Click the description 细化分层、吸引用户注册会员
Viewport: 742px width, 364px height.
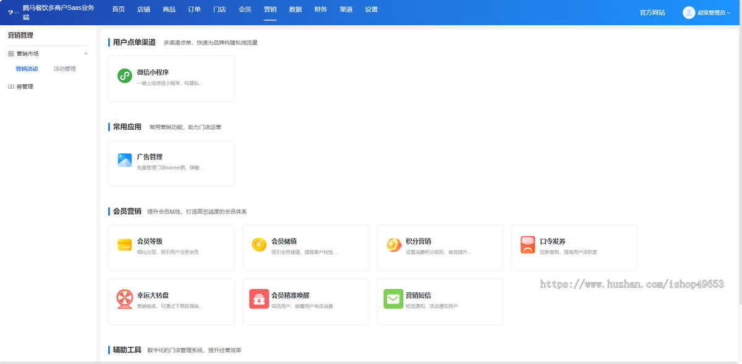click(168, 252)
